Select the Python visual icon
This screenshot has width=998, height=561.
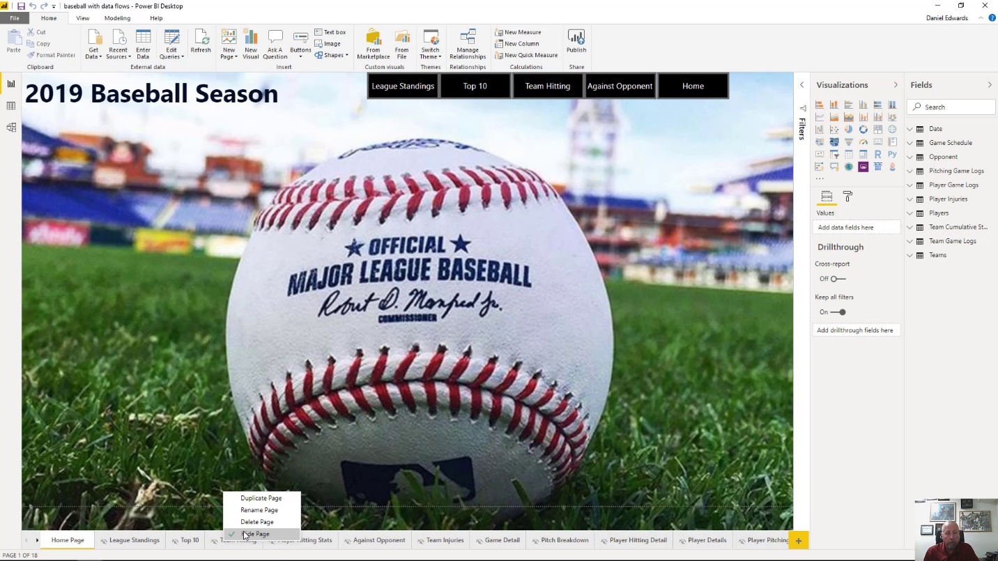(x=892, y=154)
